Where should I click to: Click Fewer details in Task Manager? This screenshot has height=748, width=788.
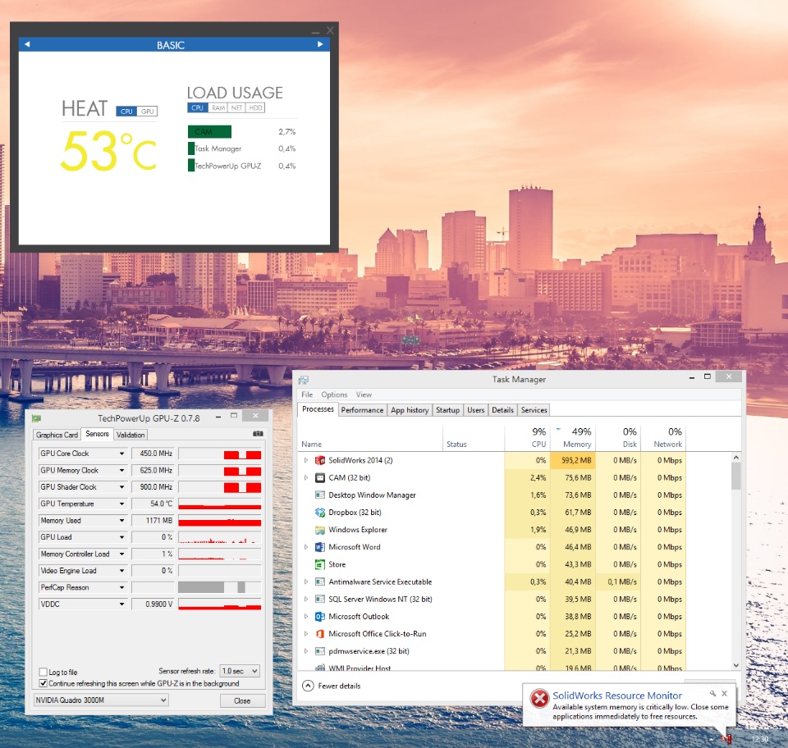point(332,686)
